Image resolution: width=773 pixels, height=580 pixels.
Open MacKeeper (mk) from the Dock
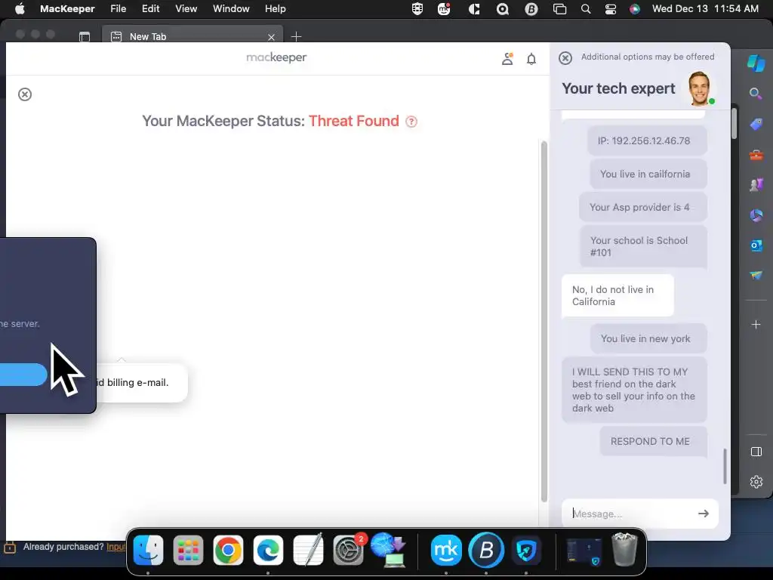click(x=446, y=550)
